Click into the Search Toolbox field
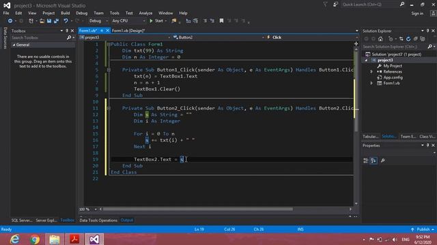Screen dimensions: 437x245 tap(38, 37)
